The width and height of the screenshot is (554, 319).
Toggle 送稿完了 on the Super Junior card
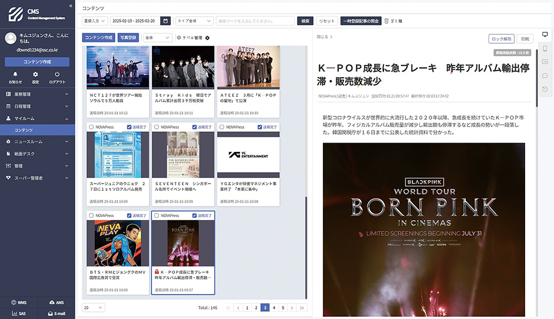(x=129, y=127)
